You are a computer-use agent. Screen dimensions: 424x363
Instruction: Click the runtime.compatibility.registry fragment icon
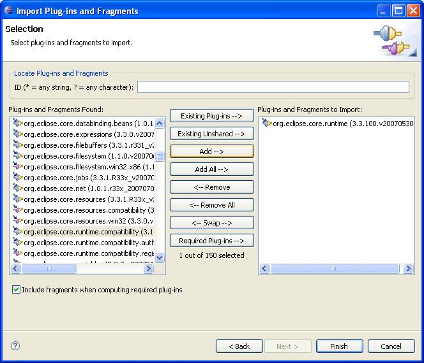(18, 253)
